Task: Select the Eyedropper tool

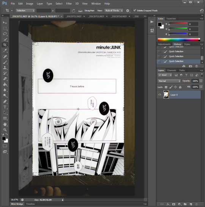Action: (x=5, y=50)
